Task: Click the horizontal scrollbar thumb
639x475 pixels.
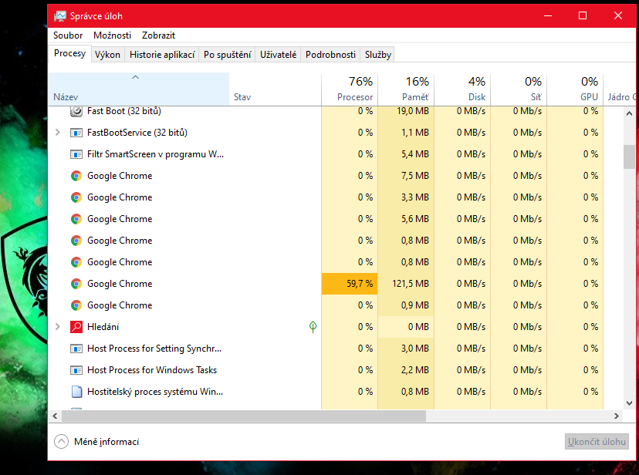Action: click(243, 416)
